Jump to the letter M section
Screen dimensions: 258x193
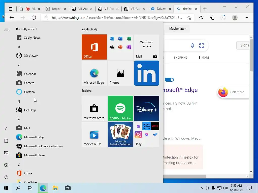[19, 119]
